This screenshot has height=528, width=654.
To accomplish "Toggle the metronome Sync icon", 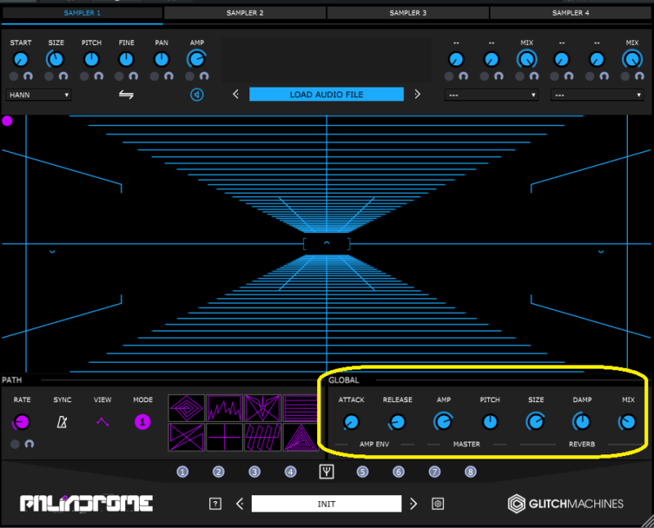I will pos(62,423).
